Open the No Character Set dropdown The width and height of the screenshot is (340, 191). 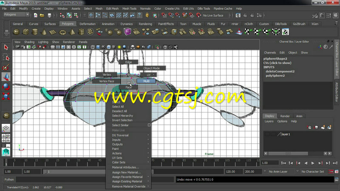[313, 171]
